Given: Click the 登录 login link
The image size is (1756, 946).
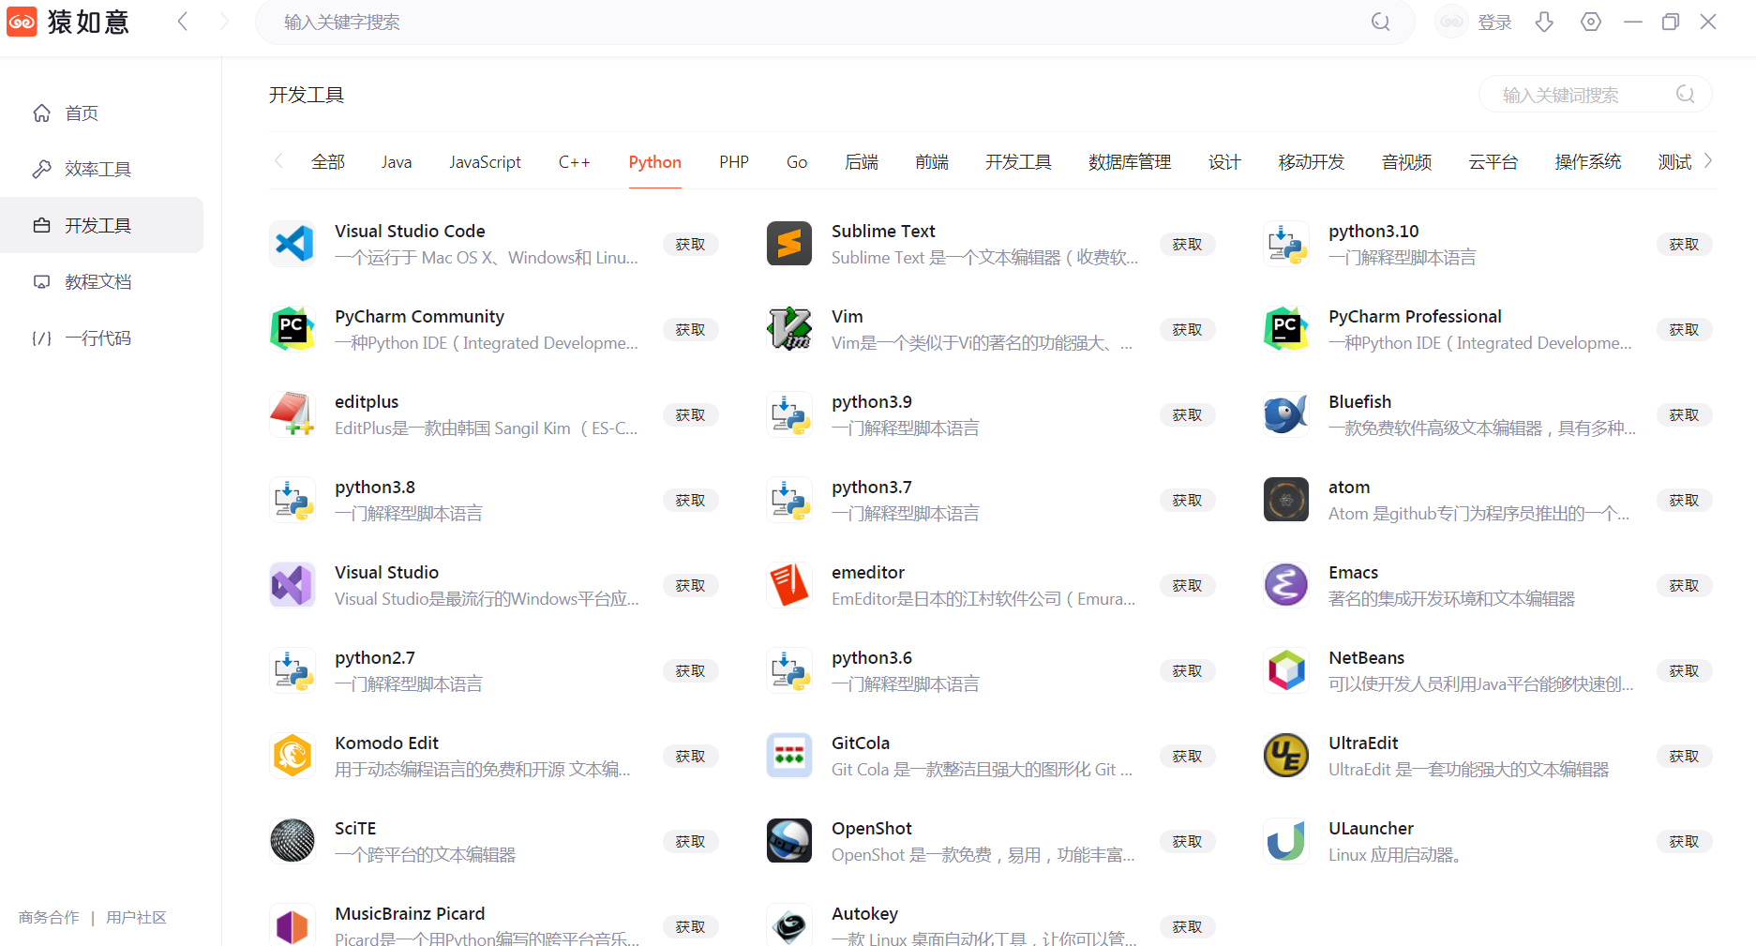Looking at the screenshot, I should tap(1494, 23).
